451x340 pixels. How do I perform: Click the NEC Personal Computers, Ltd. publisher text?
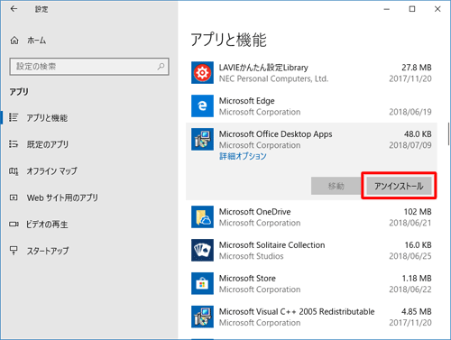(273, 78)
